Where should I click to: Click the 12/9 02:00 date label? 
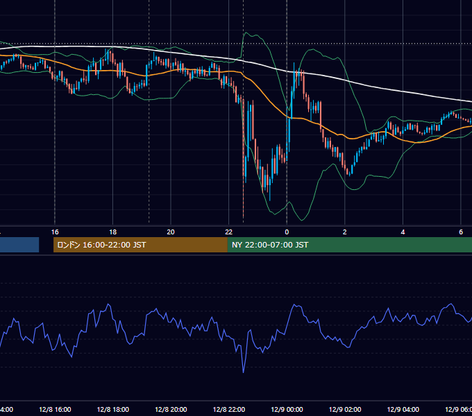[x=345, y=409]
